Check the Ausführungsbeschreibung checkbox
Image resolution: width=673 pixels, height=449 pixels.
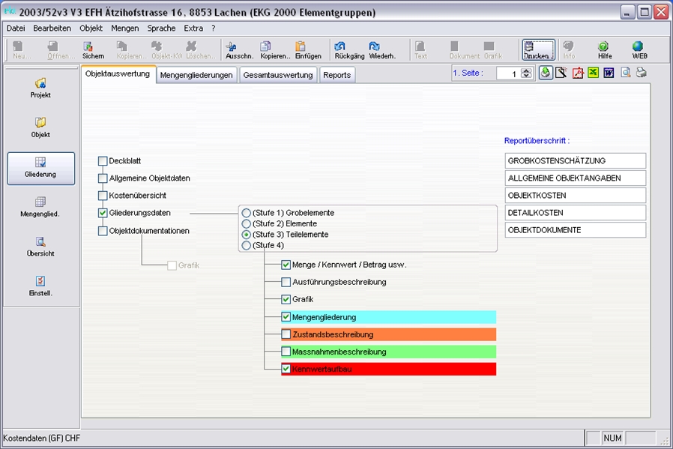point(286,282)
